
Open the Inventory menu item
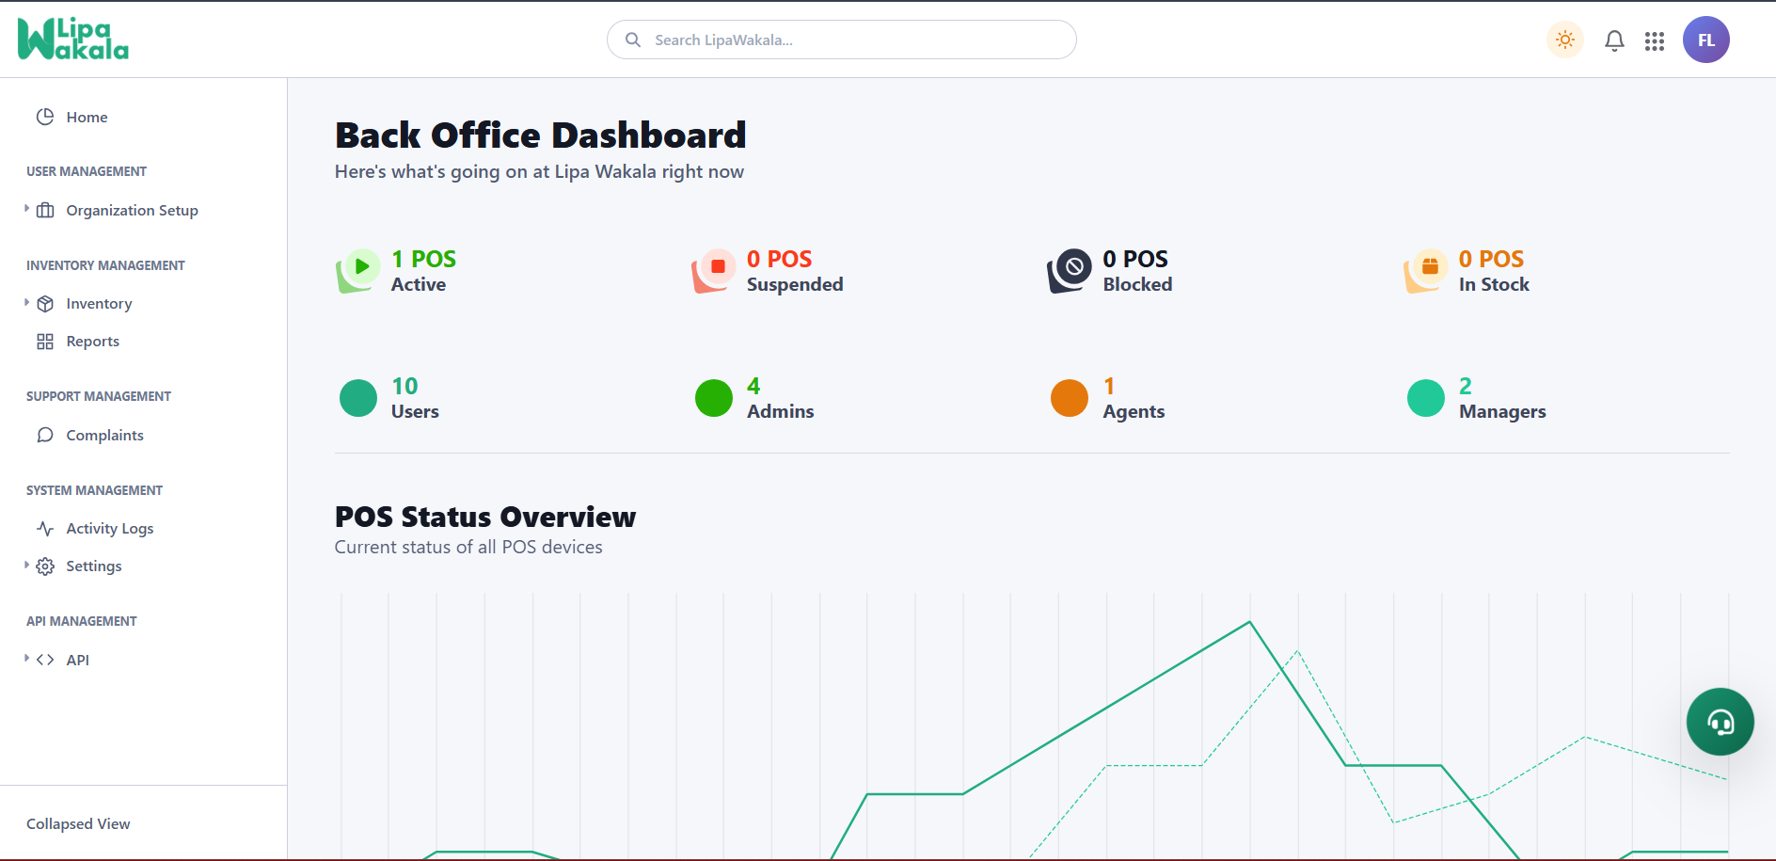click(x=99, y=303)
